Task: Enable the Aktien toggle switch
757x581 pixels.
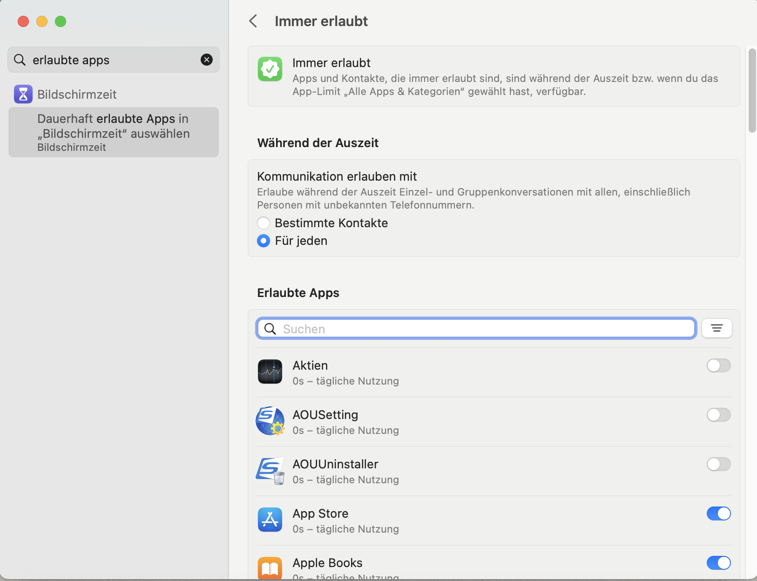Action: [x=718, y=365]
